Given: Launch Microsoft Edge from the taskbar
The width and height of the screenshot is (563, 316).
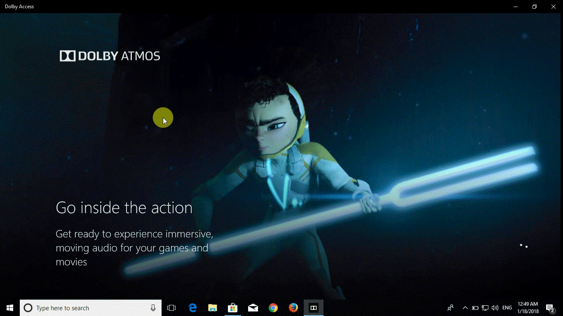Looking at the screenshot, I should (x=192, y=308).
